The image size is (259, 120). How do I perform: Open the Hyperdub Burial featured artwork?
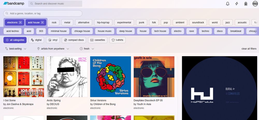220,88
